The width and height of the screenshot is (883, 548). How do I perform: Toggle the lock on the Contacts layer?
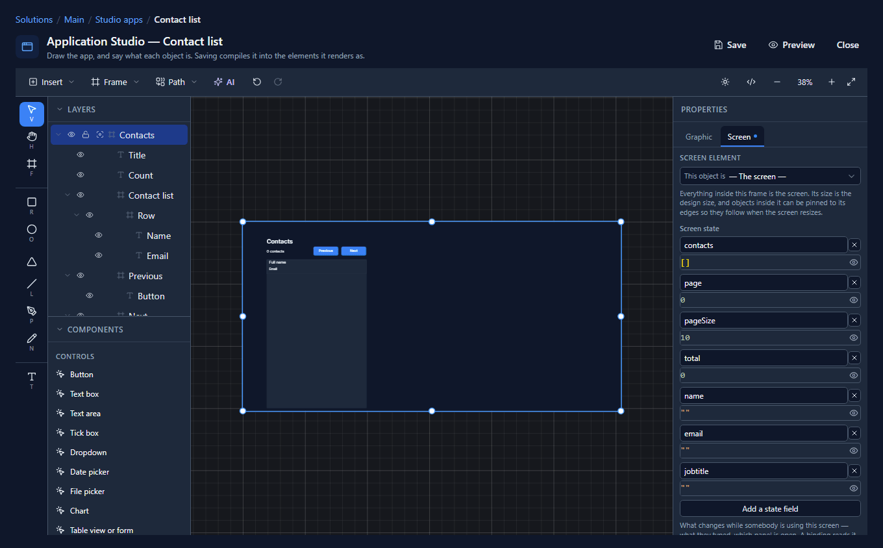click(86, 135)
